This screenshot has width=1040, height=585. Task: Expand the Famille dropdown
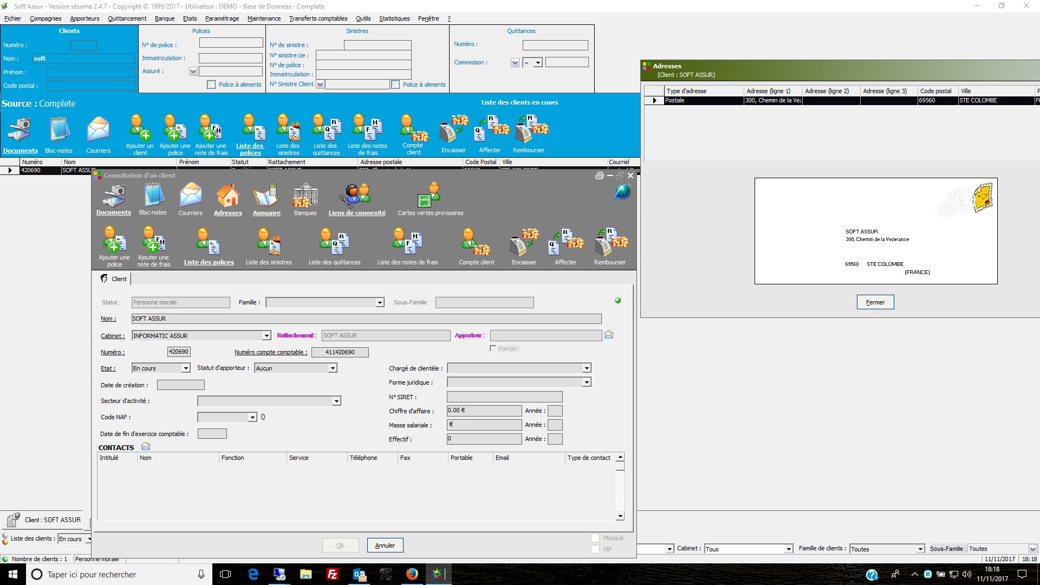pos(380,303)
